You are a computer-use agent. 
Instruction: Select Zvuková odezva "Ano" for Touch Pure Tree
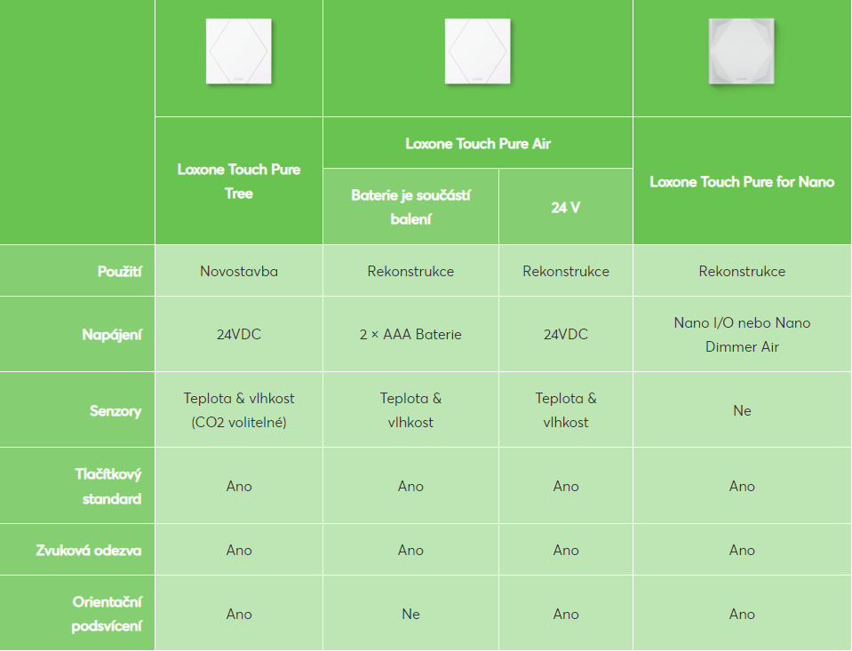point(239,550)
